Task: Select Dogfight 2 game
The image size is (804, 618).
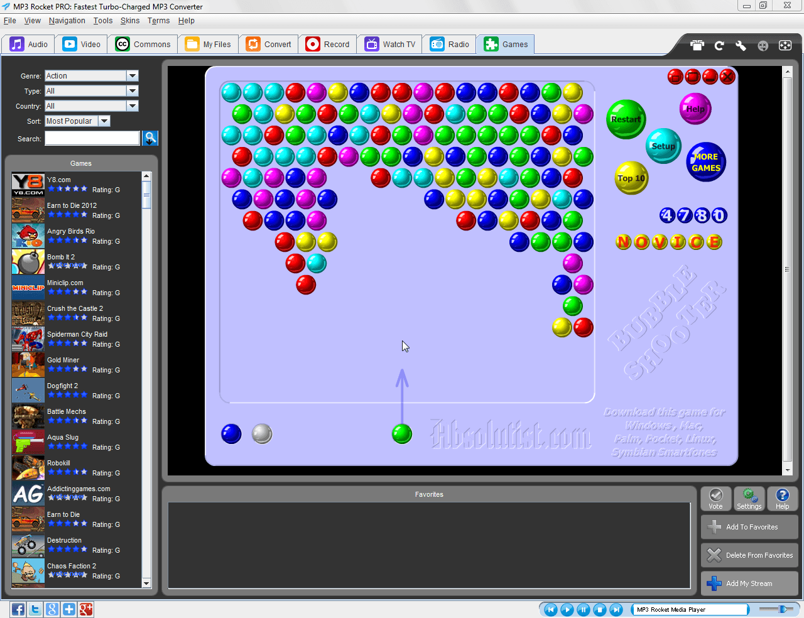Action: 77,391
